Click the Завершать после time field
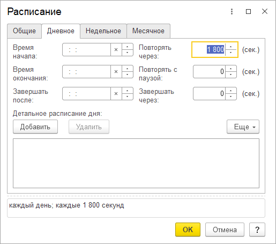Screen dimensions: 276x244 [86, 93]
